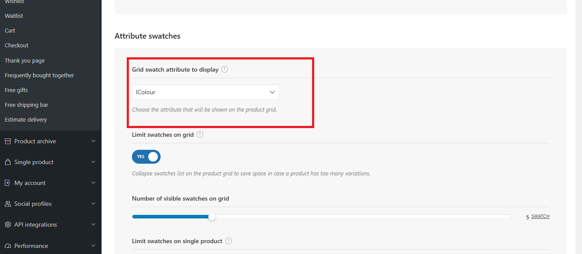
Task: Toggle off Limit swatches on grid switch
Action: pos(146,157)
